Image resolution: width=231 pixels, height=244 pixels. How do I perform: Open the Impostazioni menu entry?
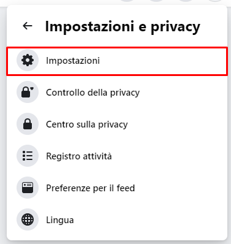click(117, 61)
